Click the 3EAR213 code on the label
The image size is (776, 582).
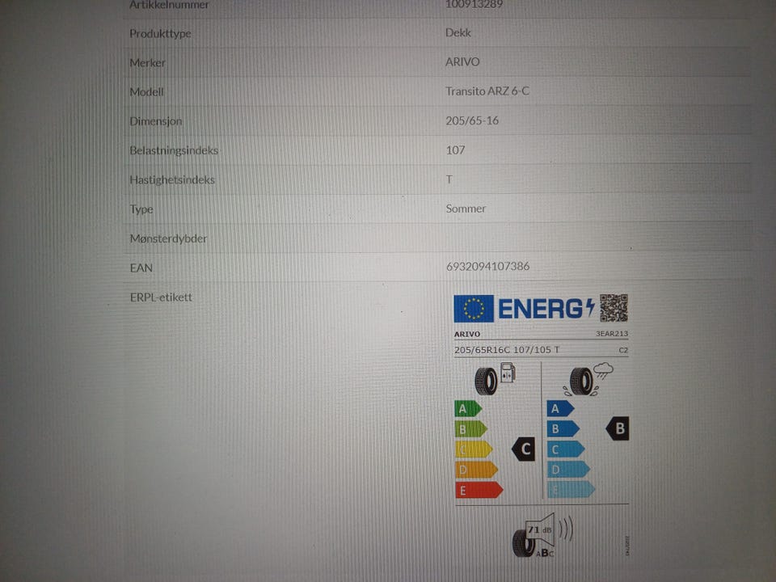612,334
